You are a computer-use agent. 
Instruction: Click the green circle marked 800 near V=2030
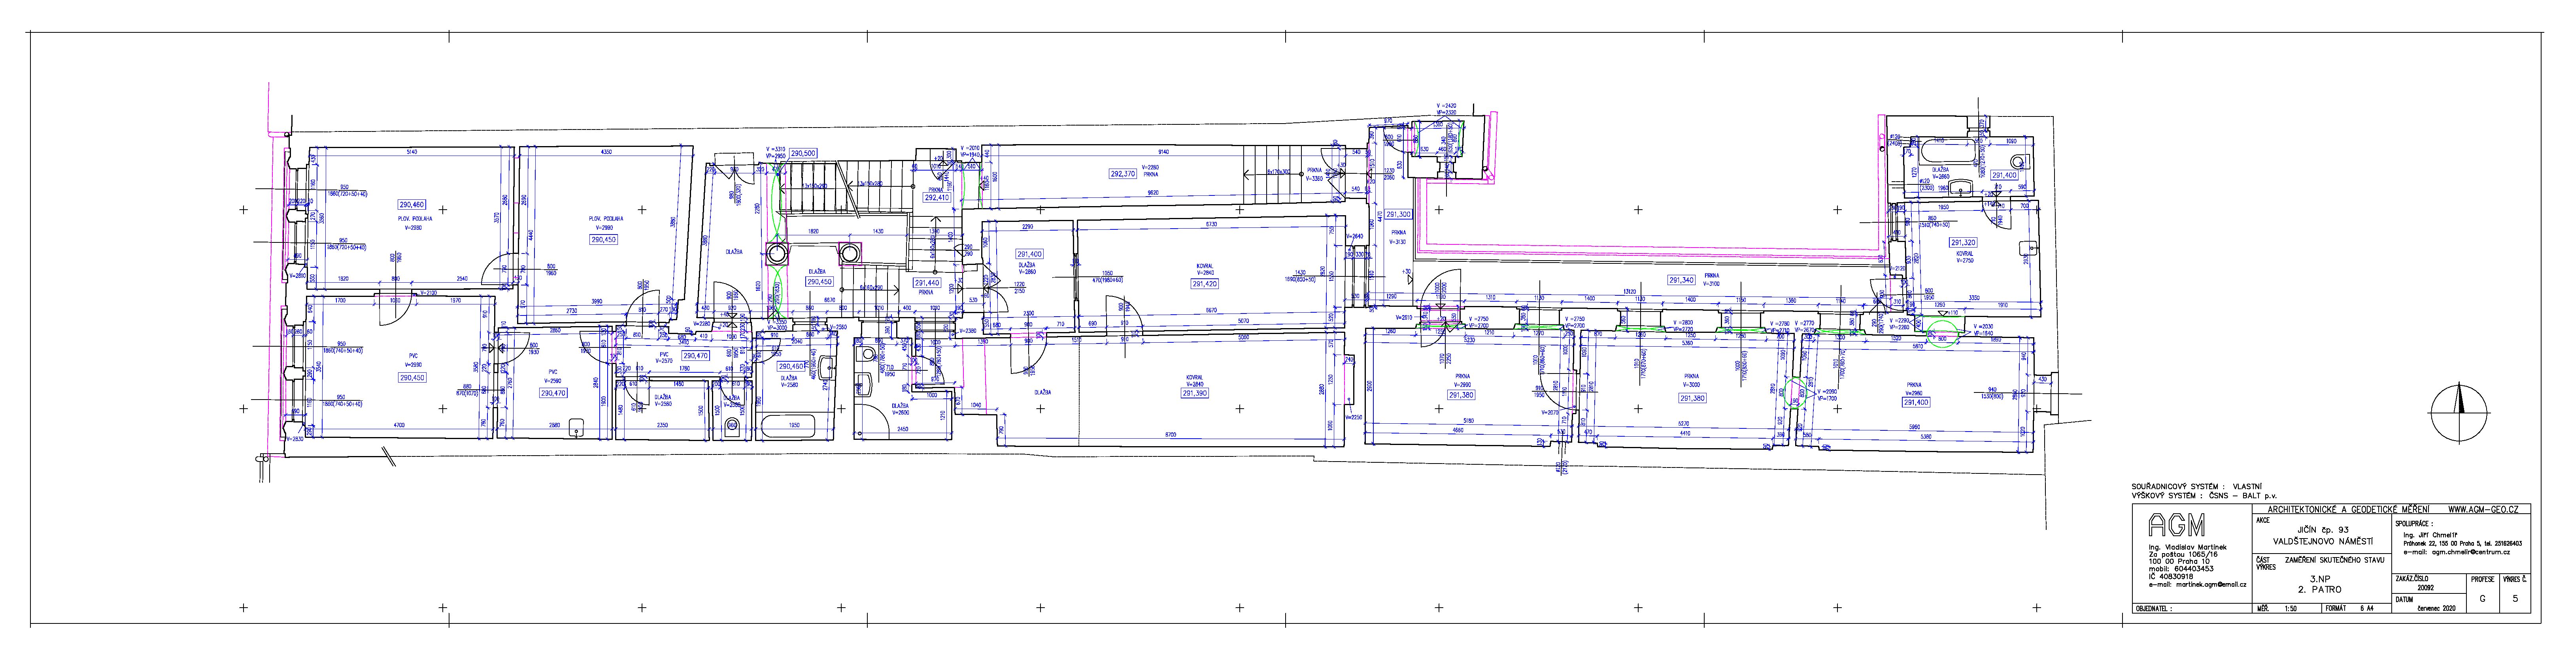tap(1943, 334)
